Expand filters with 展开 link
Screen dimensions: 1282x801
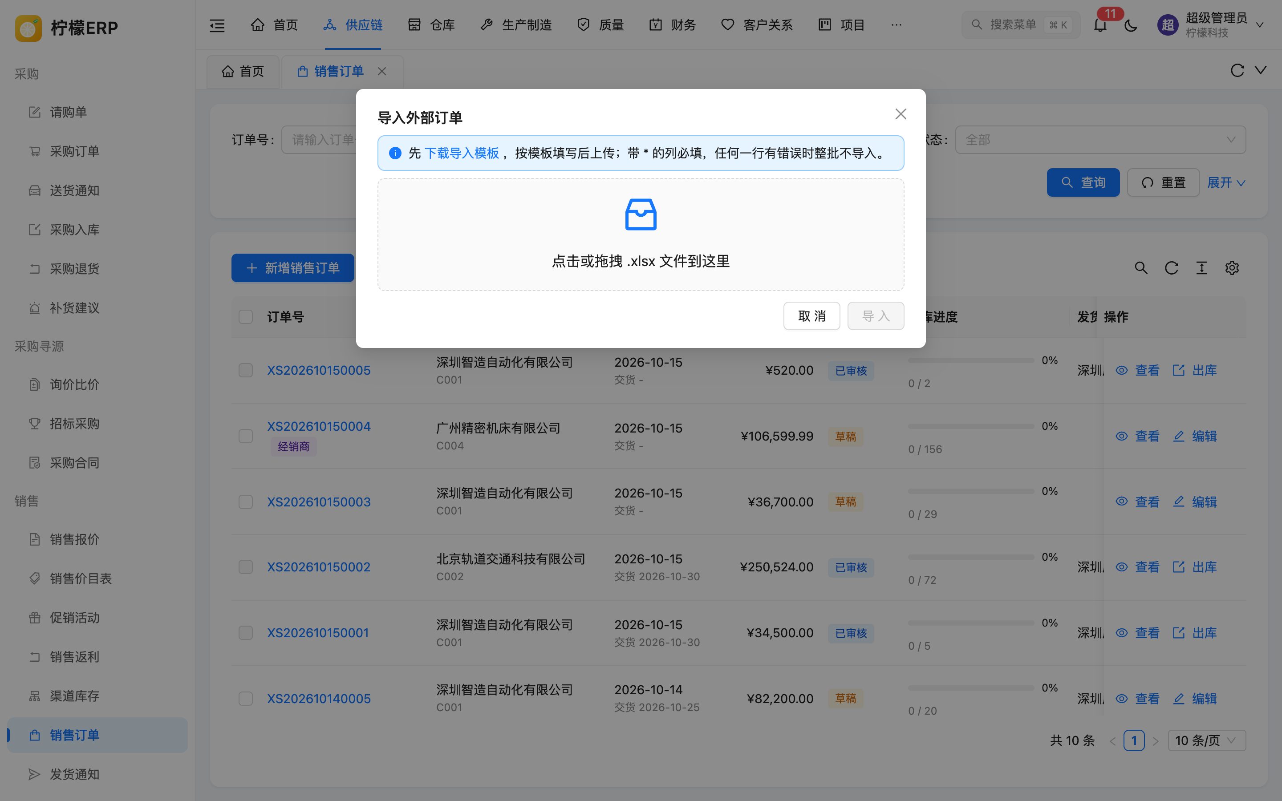(1226, 183)
